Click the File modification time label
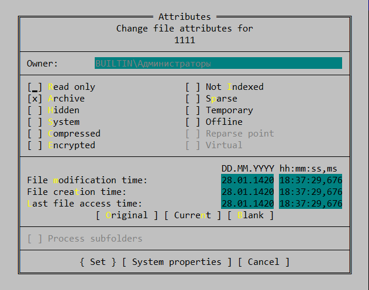Viewport: 369px width, 290px height. pos(87,180)
